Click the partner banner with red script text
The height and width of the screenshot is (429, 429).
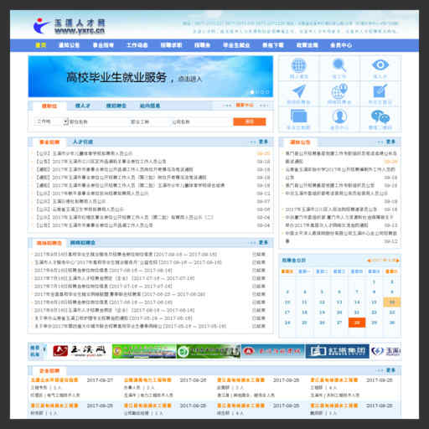click(273, 351)
